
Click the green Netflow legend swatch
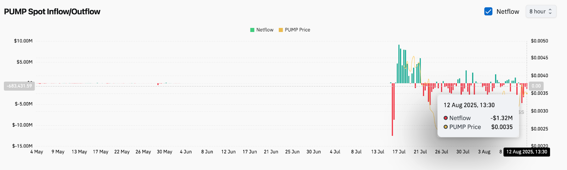252,30
